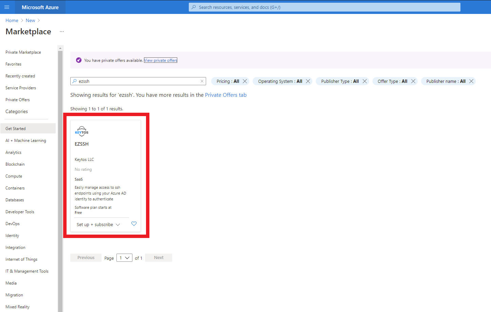
Task: Select Developer Tools category
Action: [x=20, y=212]
